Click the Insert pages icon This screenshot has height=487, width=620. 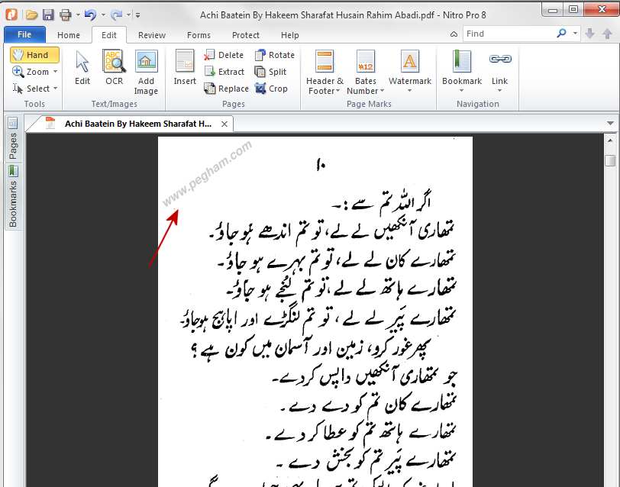[185, 63]
